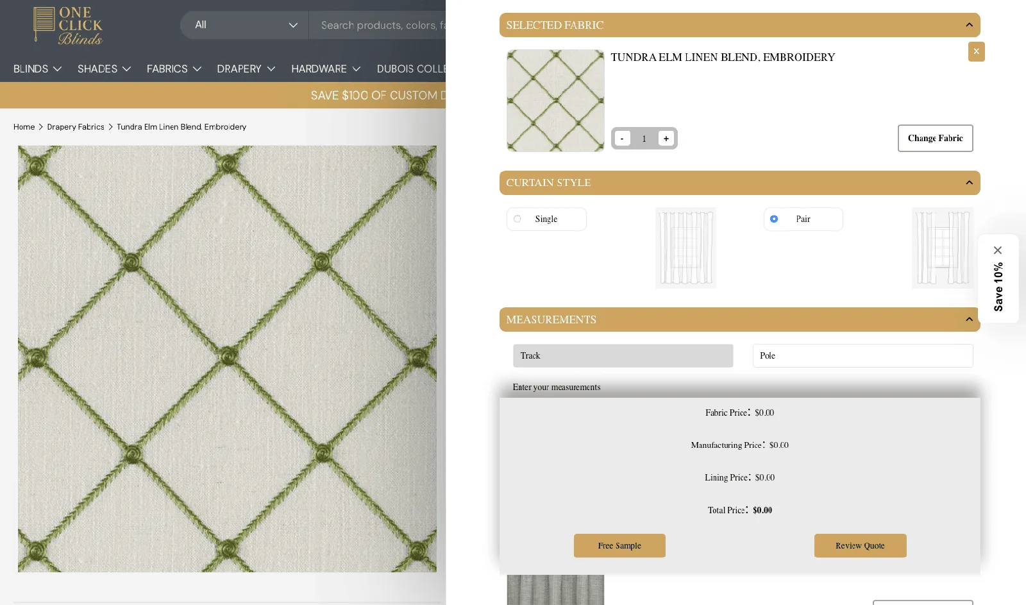
Task: Select the Single curtain style
Action: coord(546,219)
